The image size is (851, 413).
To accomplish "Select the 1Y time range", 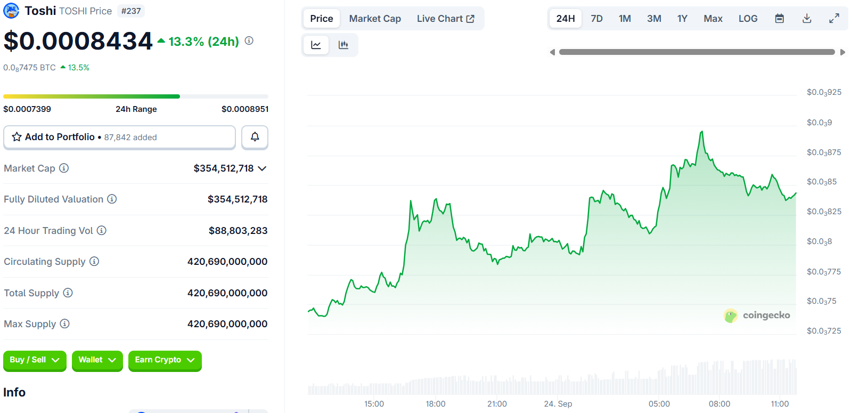I will 682,19.
